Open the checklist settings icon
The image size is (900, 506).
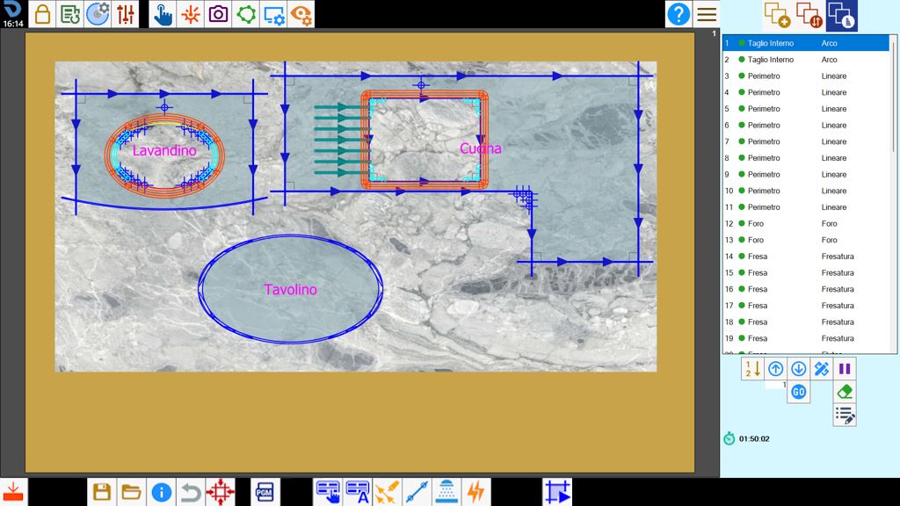(x=70, y=14)
